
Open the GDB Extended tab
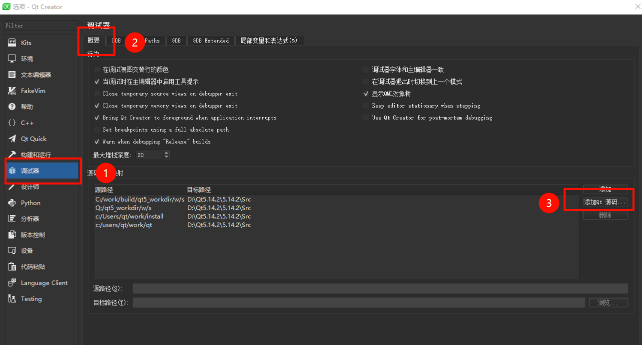[x=211, y=40]
